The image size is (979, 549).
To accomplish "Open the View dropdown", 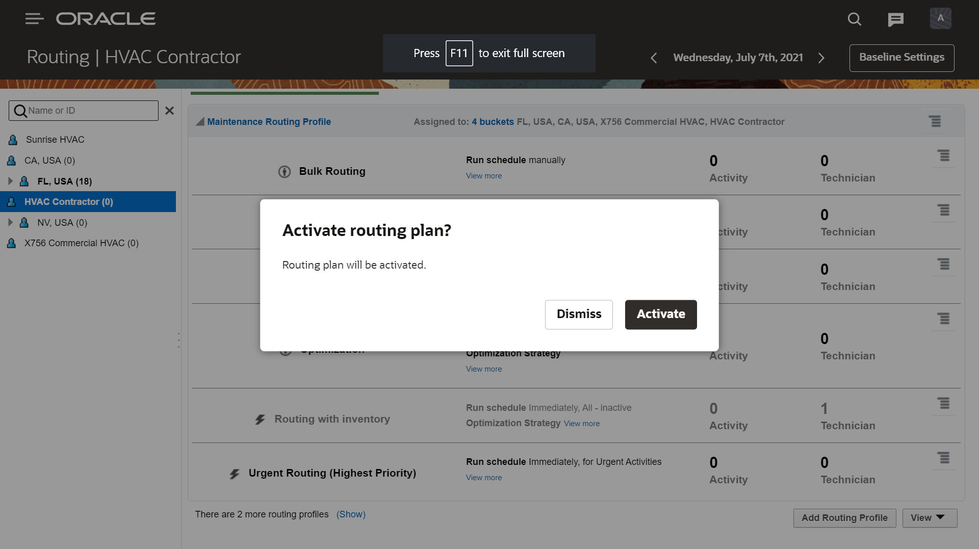I will pos(929,518).
